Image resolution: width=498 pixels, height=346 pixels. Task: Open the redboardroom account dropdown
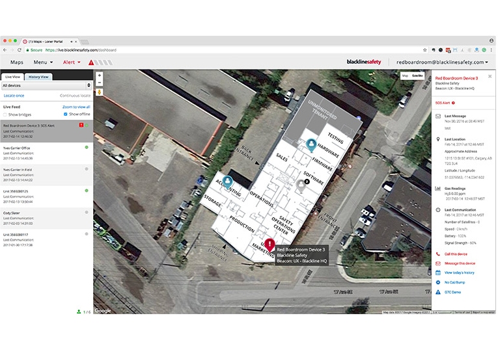tap(442, 62)
